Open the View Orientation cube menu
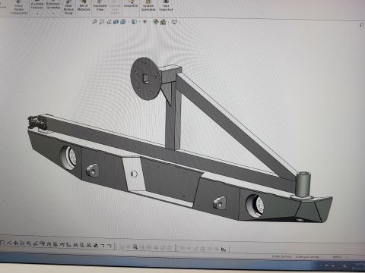 click(x=123, y=22)
